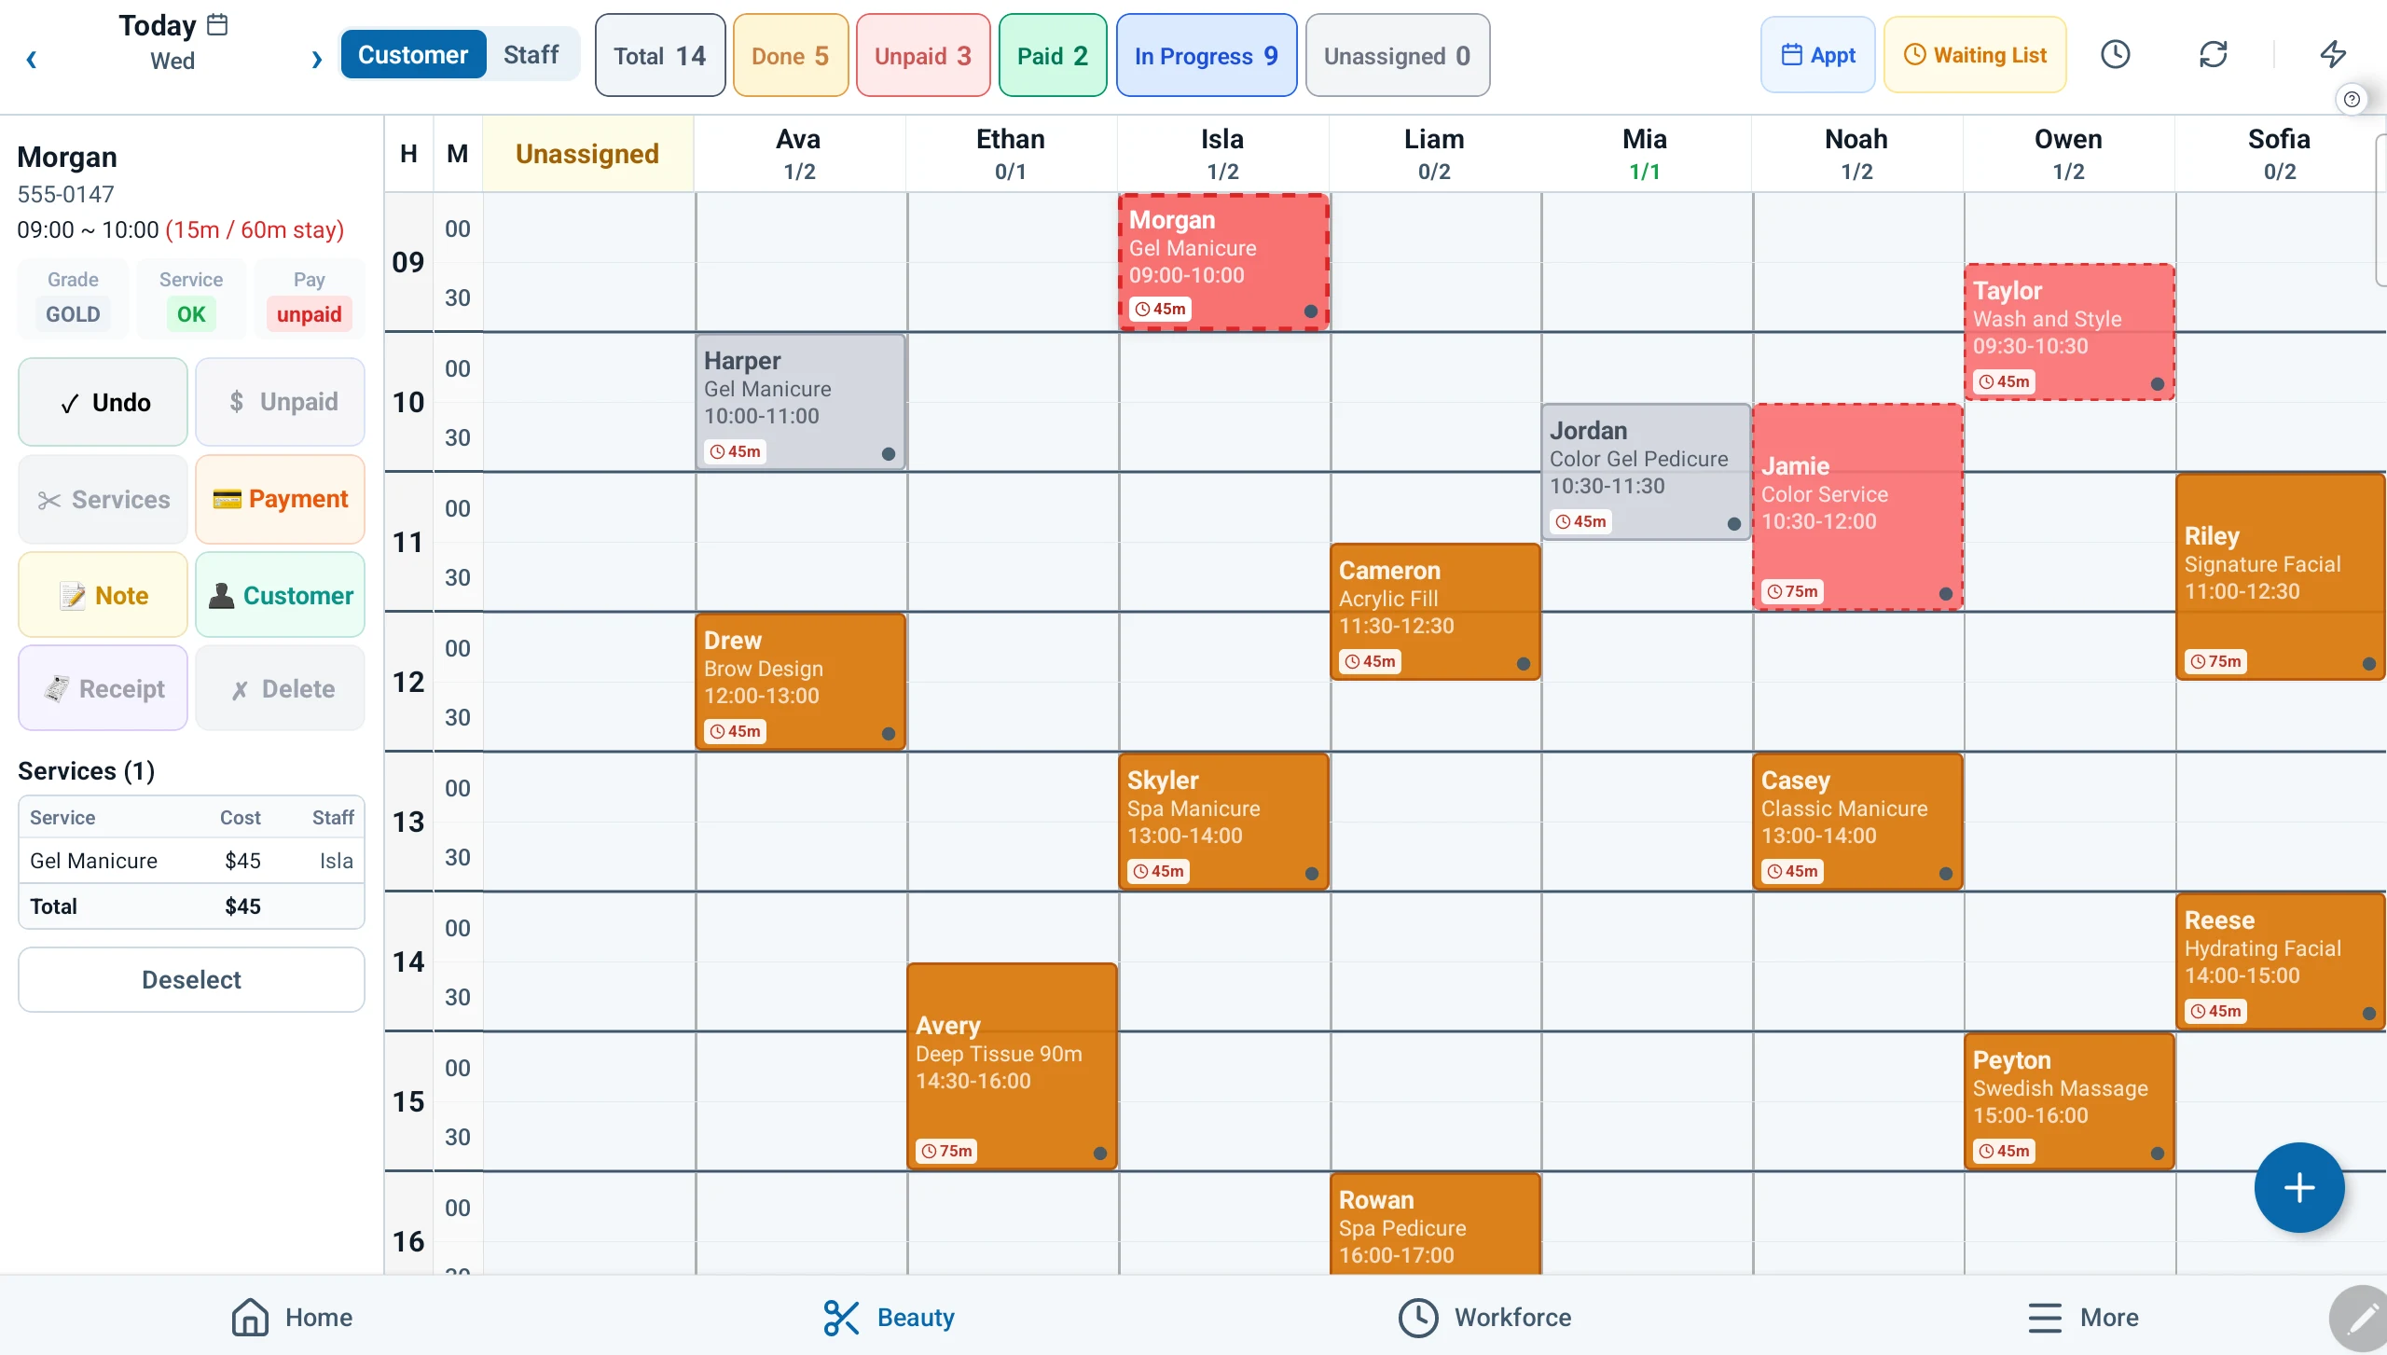Select Skyler's orange Spa Manicure appointment block
Viewport: 2387px width, 1355px height.
[1223, 822]
